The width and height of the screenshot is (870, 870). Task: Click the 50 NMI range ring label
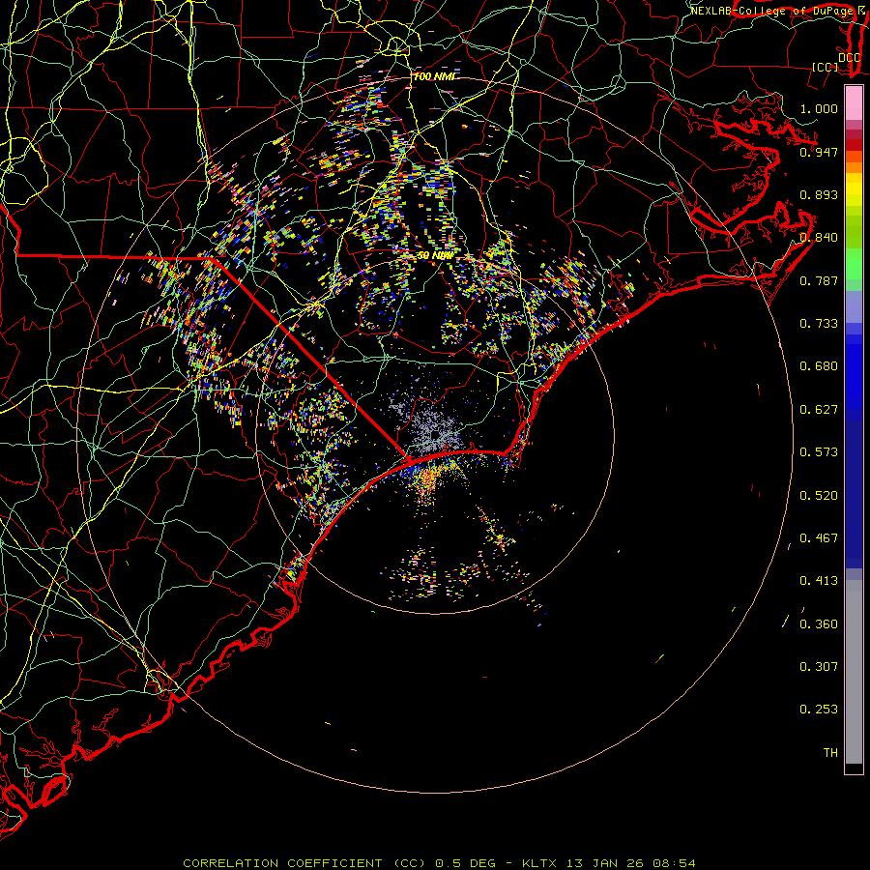coord(435,256)
